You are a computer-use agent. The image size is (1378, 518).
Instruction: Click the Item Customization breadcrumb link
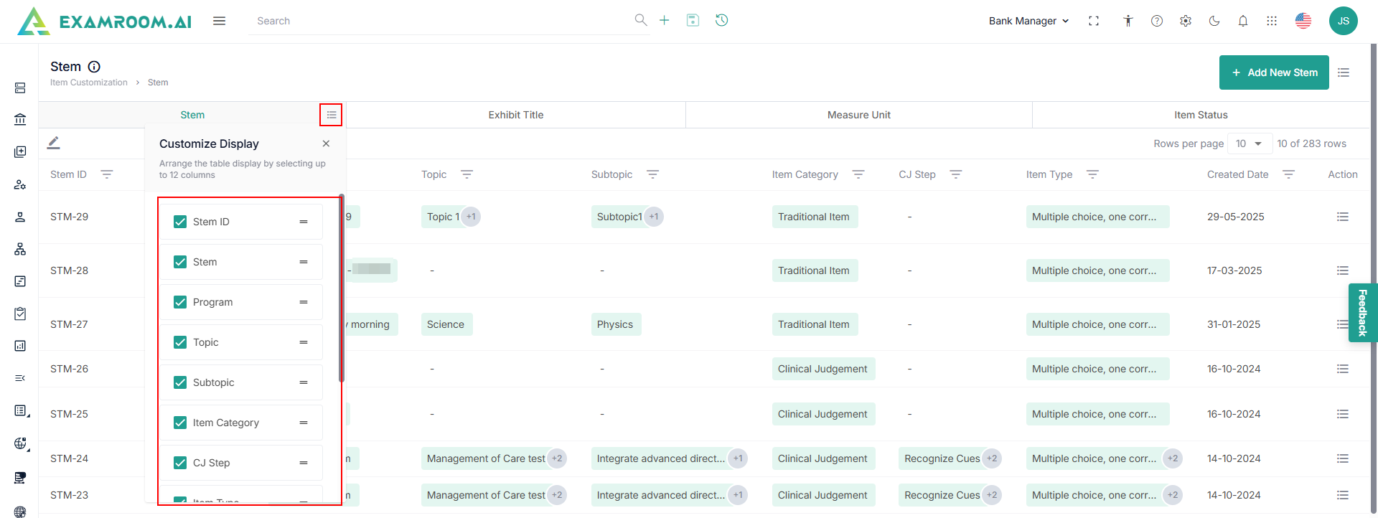click(89, 83)
